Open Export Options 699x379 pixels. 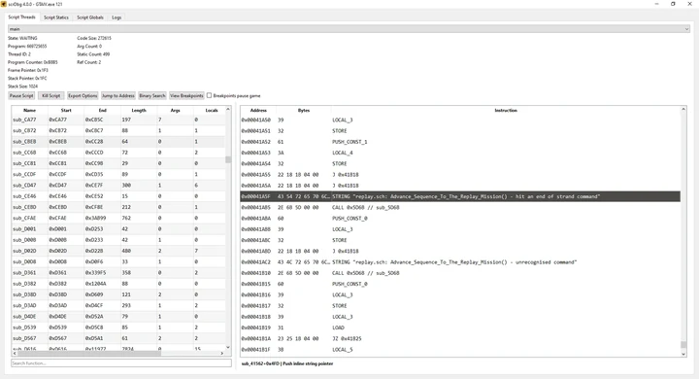point(83,95)
